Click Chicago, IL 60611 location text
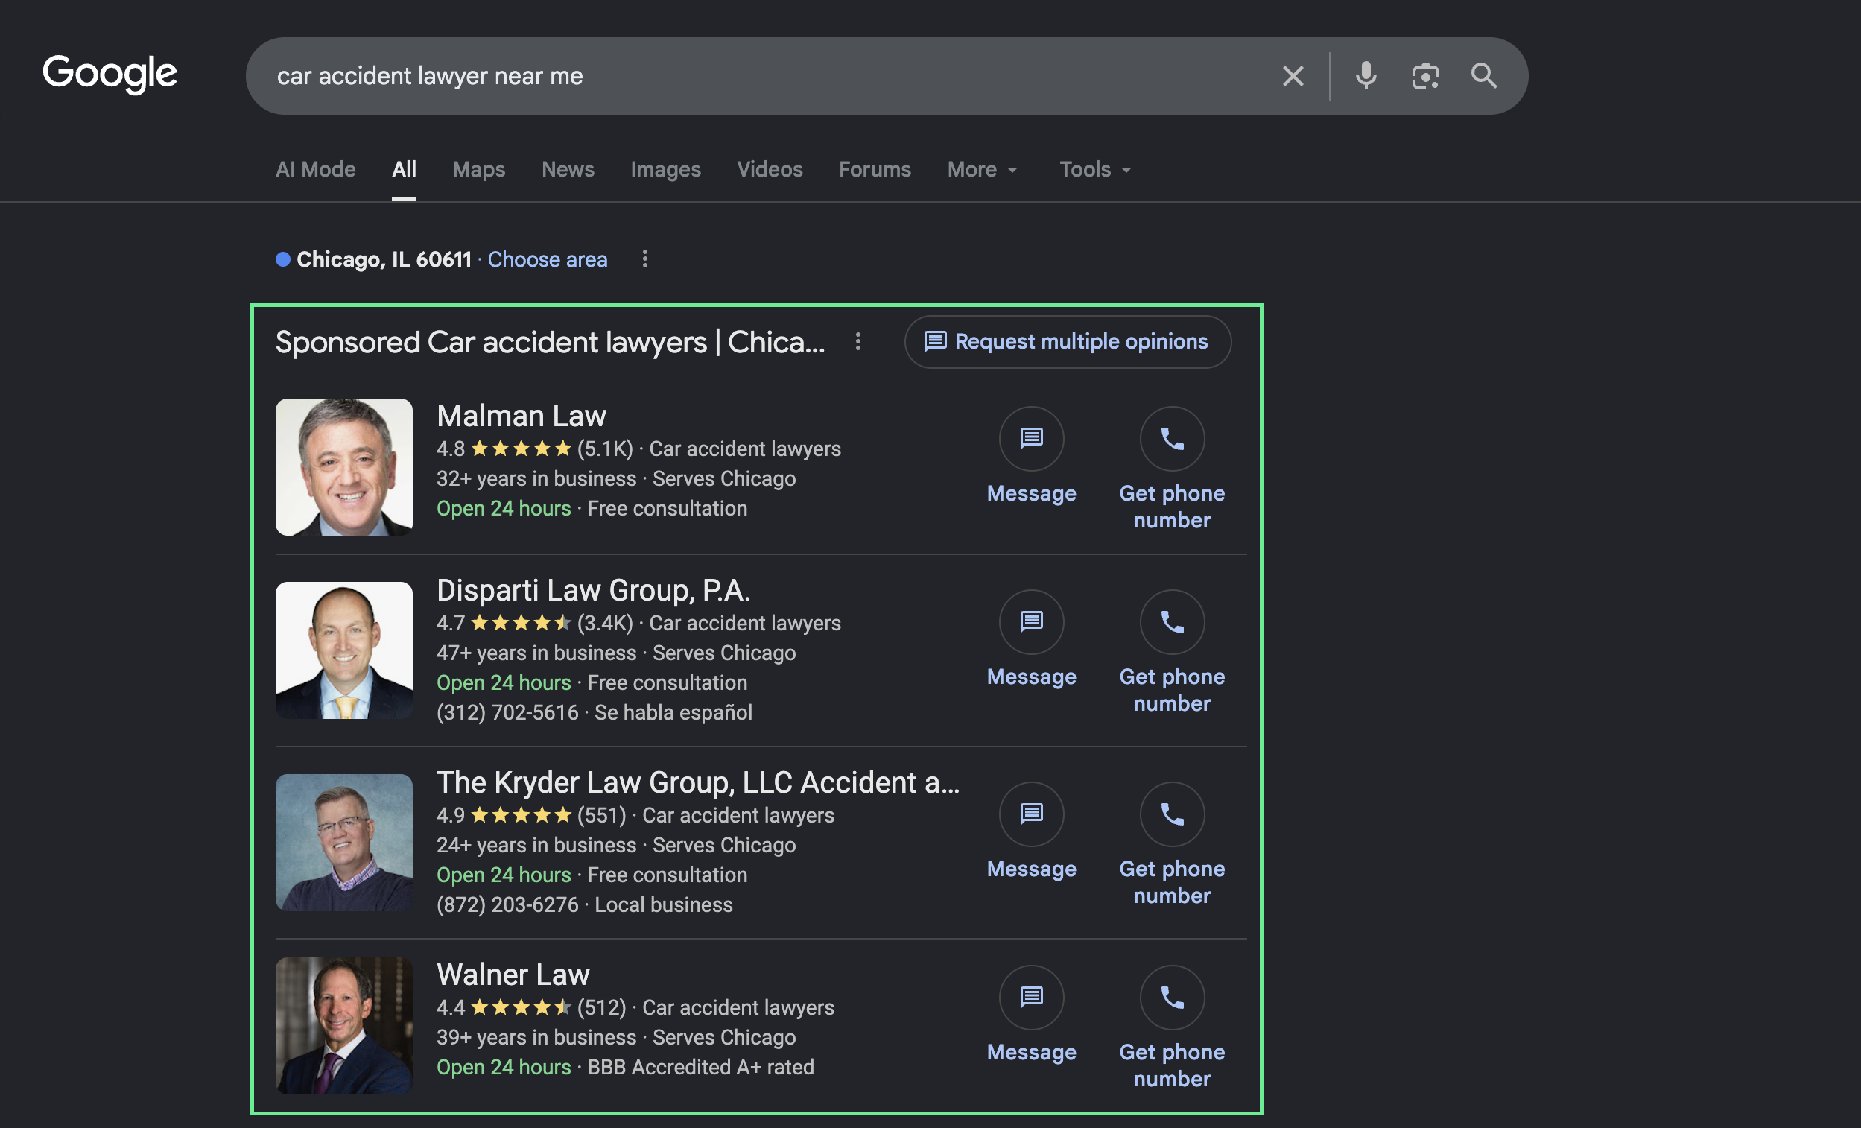 (x=384, y=259)
